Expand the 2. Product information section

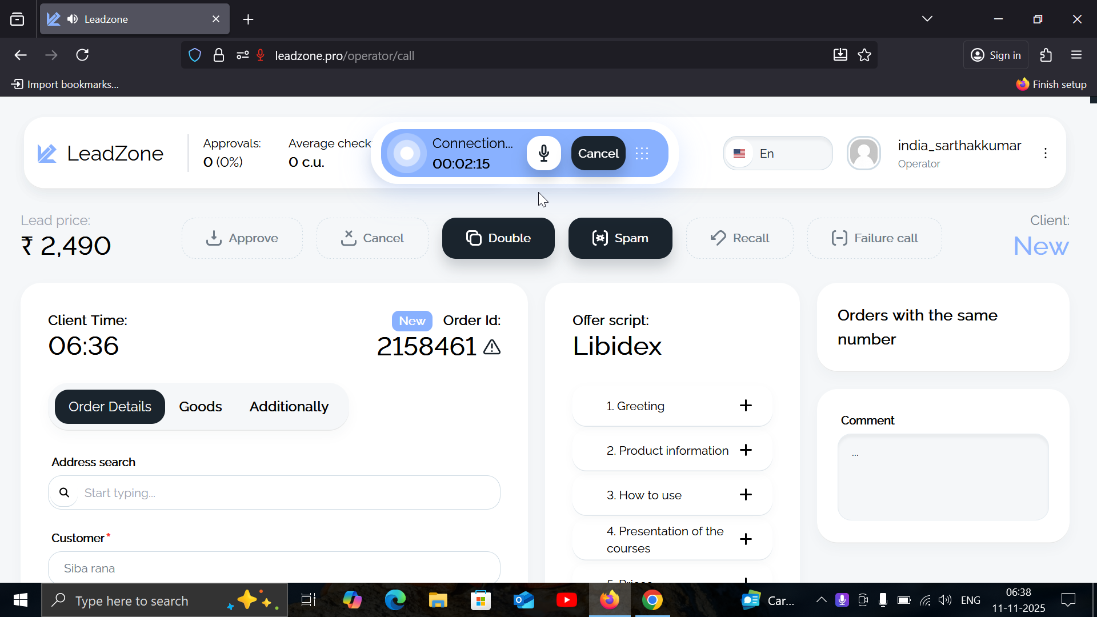point(746,450)
